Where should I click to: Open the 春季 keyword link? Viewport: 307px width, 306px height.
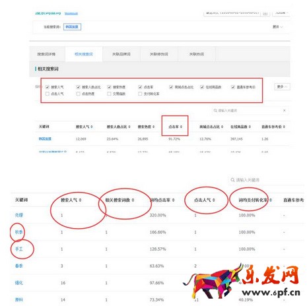point(19,266)
